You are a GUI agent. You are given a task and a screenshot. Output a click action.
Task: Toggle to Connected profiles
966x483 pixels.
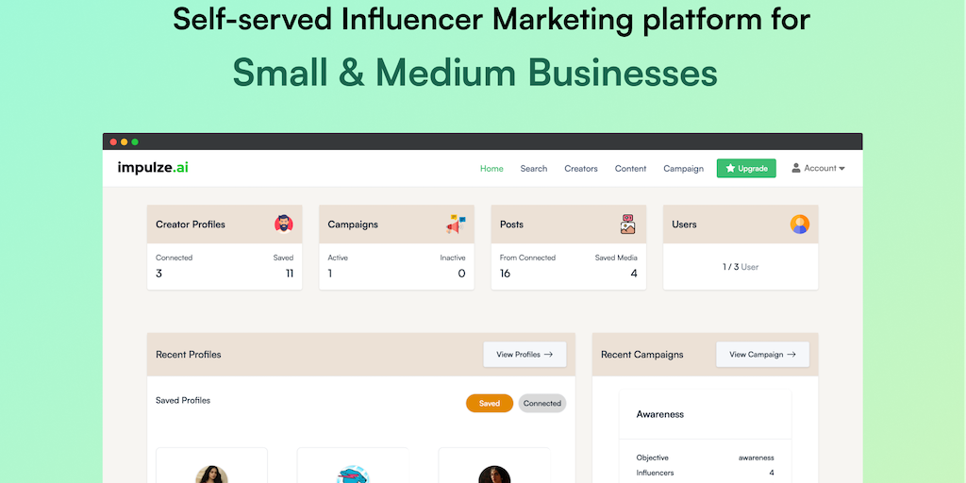pos(542,403)
